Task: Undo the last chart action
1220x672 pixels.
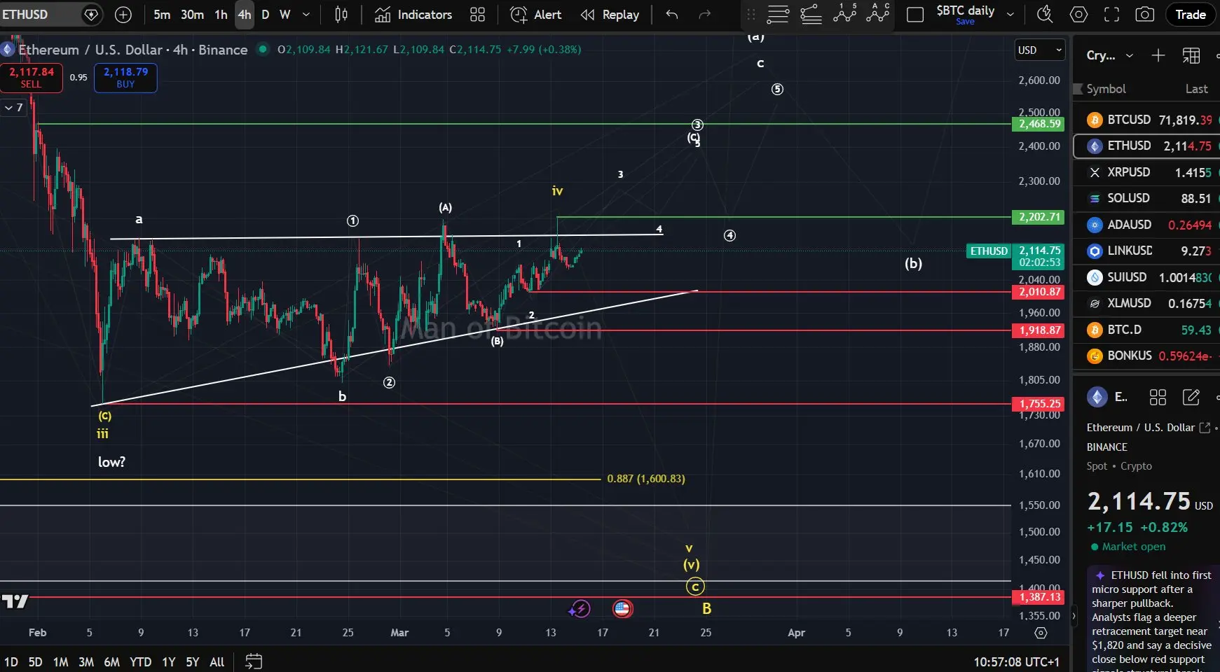Action: pos(672,15)
